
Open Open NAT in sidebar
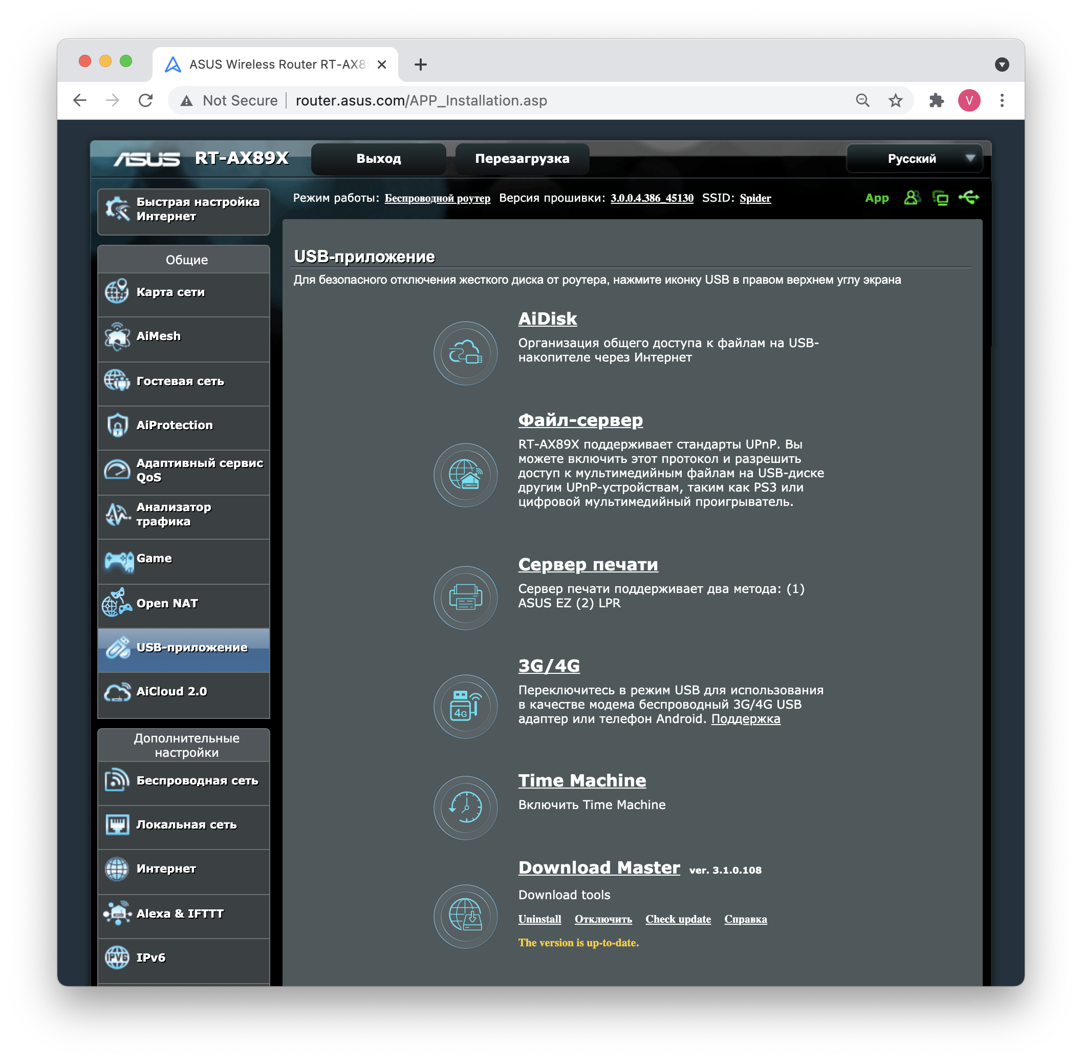(183, 606)
